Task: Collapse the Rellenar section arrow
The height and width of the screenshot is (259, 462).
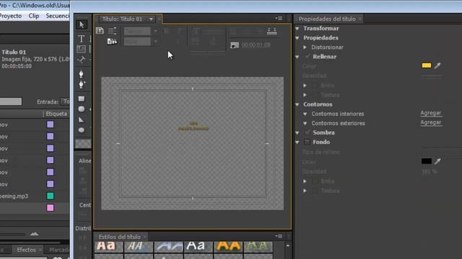Action: 297,57
